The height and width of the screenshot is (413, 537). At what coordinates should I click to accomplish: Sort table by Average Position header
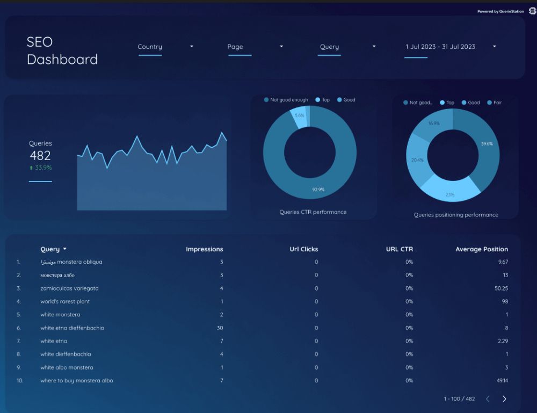coord(482,249)
